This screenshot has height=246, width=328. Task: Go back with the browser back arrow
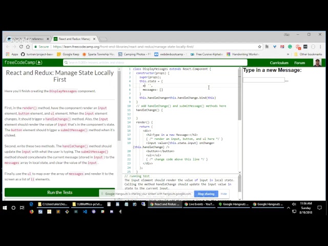tap(8, 47)
